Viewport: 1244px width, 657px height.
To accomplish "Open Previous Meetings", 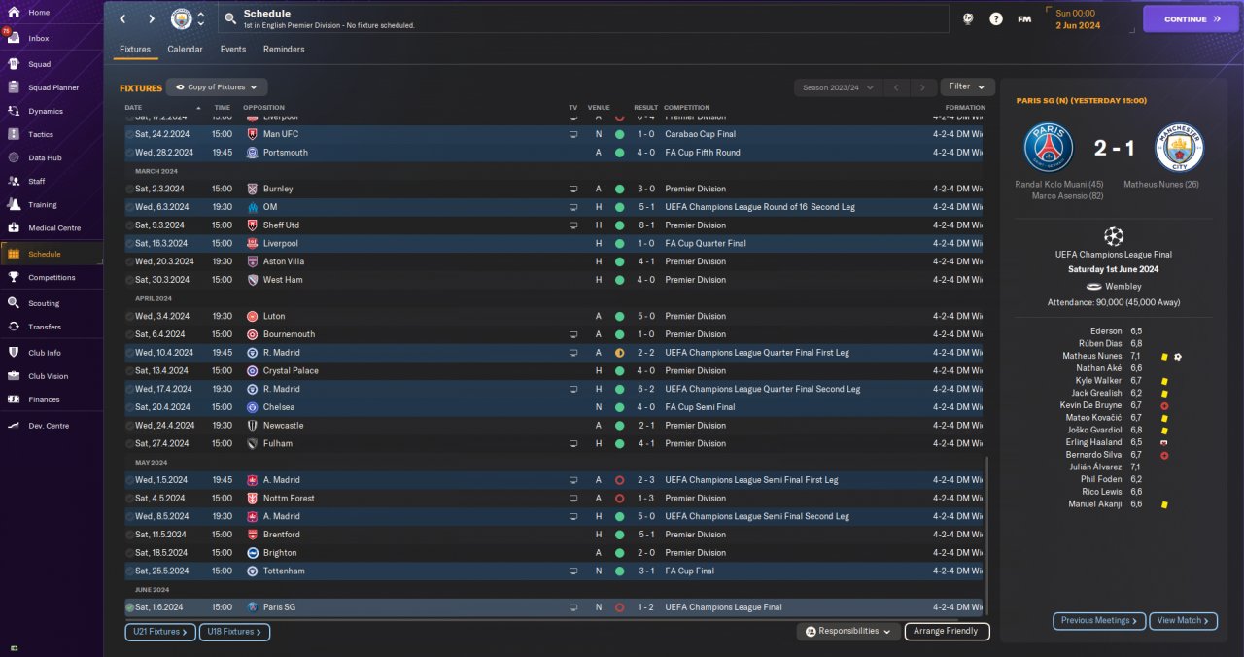I will pyautogui.click(x=1098, y=621).
